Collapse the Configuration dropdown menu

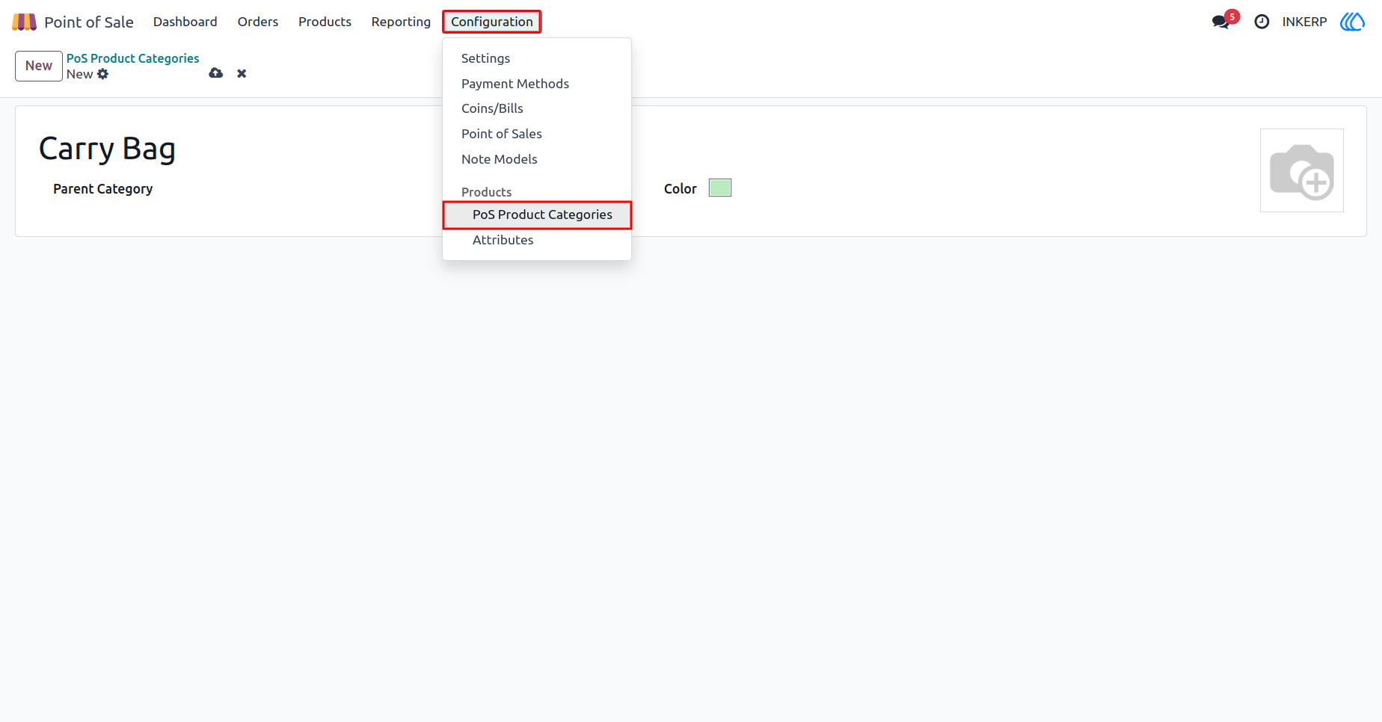click(492, 22)
